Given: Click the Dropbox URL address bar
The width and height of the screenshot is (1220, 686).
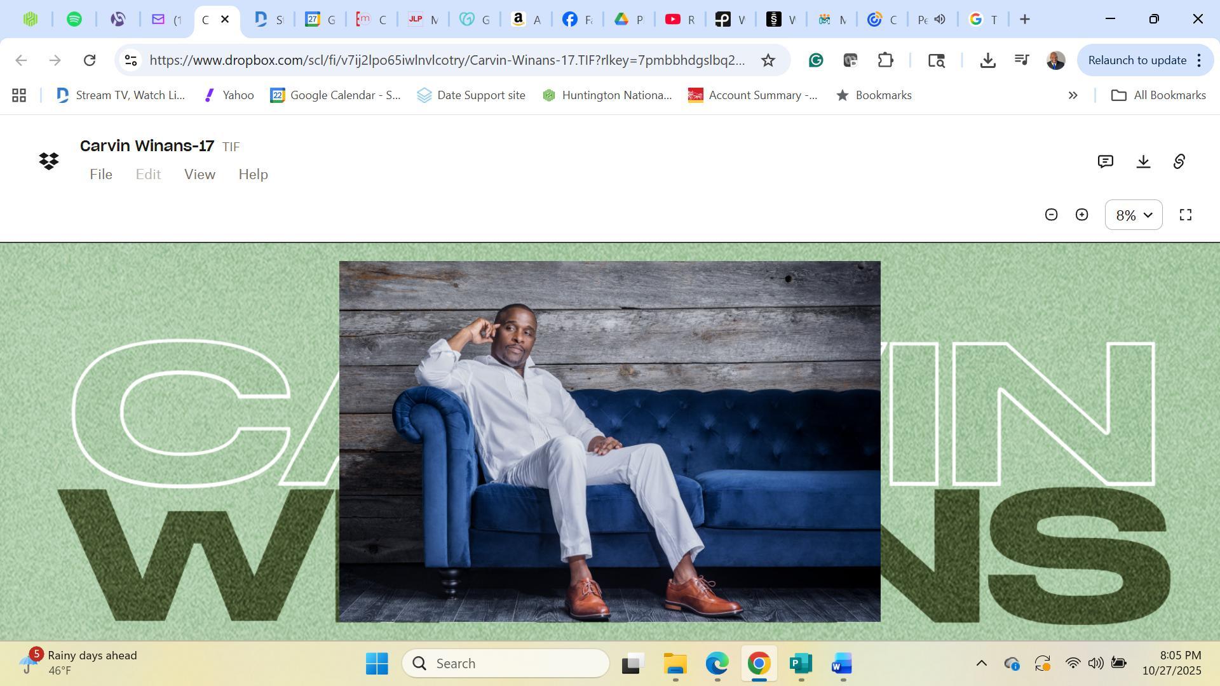Looking at the screenshot, I should pyautogui.click(x=447, y=60).
